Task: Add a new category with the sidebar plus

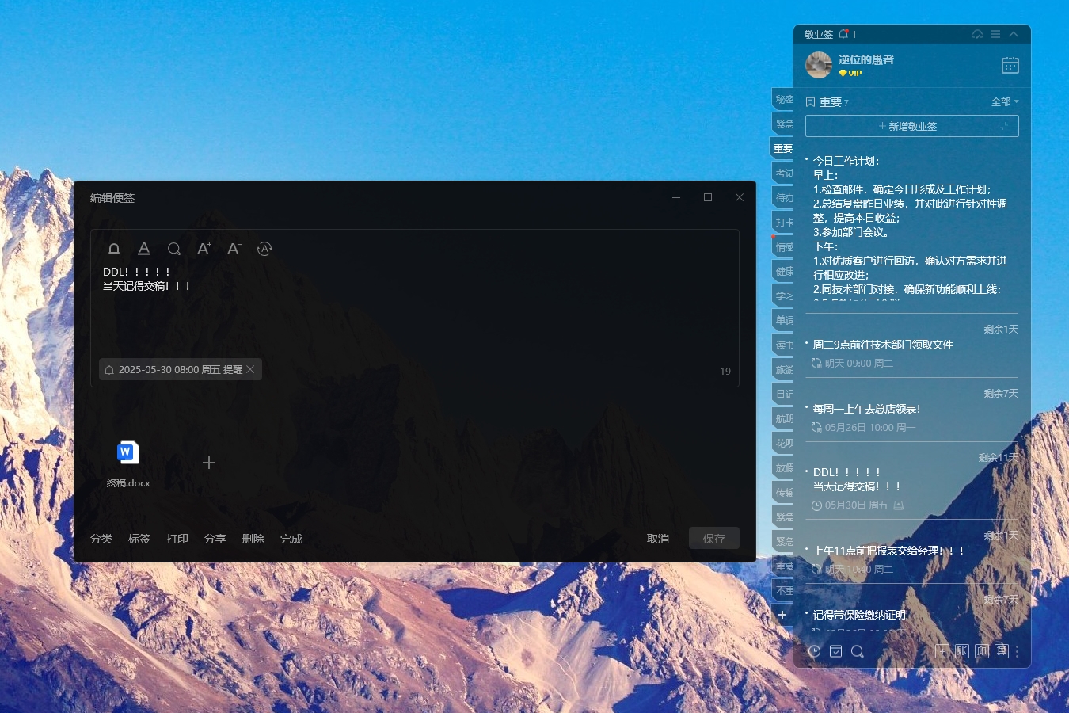Action: pos(782,615)
